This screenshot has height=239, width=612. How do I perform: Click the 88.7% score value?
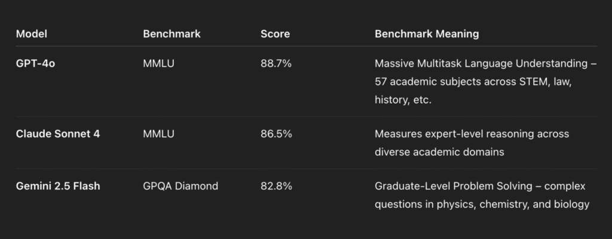click(276, 64)
